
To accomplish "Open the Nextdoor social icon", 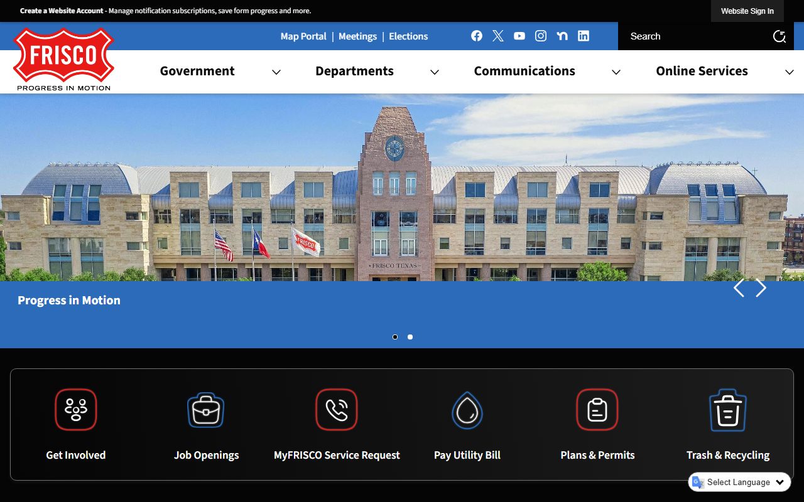I will [x=562, y=36].
